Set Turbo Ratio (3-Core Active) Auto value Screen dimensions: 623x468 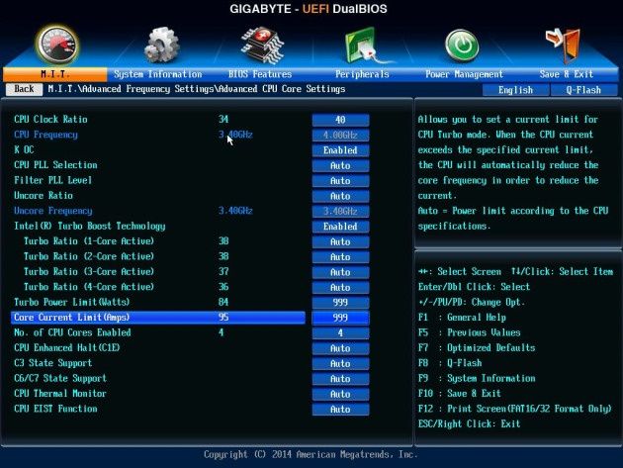coord(340,272)
